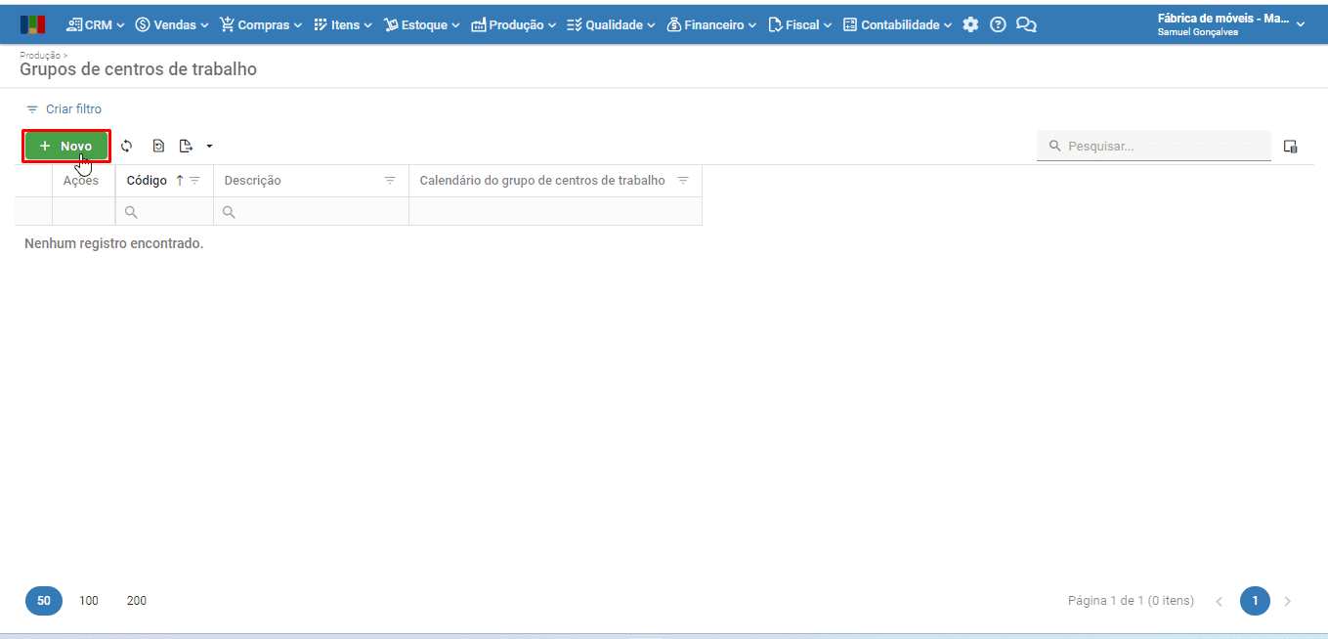Click the Código filter row search box
This screenshot has height=639, width=1328.
click(164, 212)
